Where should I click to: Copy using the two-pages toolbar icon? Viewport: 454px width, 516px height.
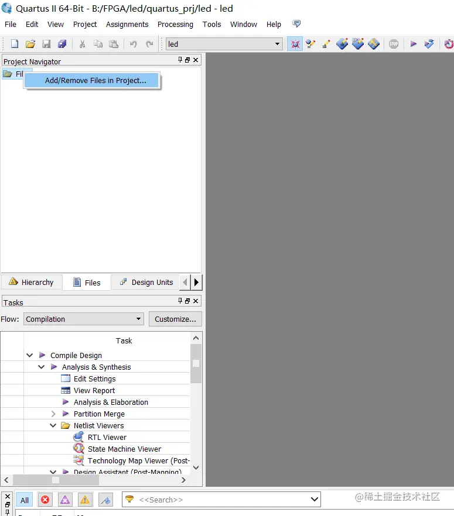click(x=98, y=44)
